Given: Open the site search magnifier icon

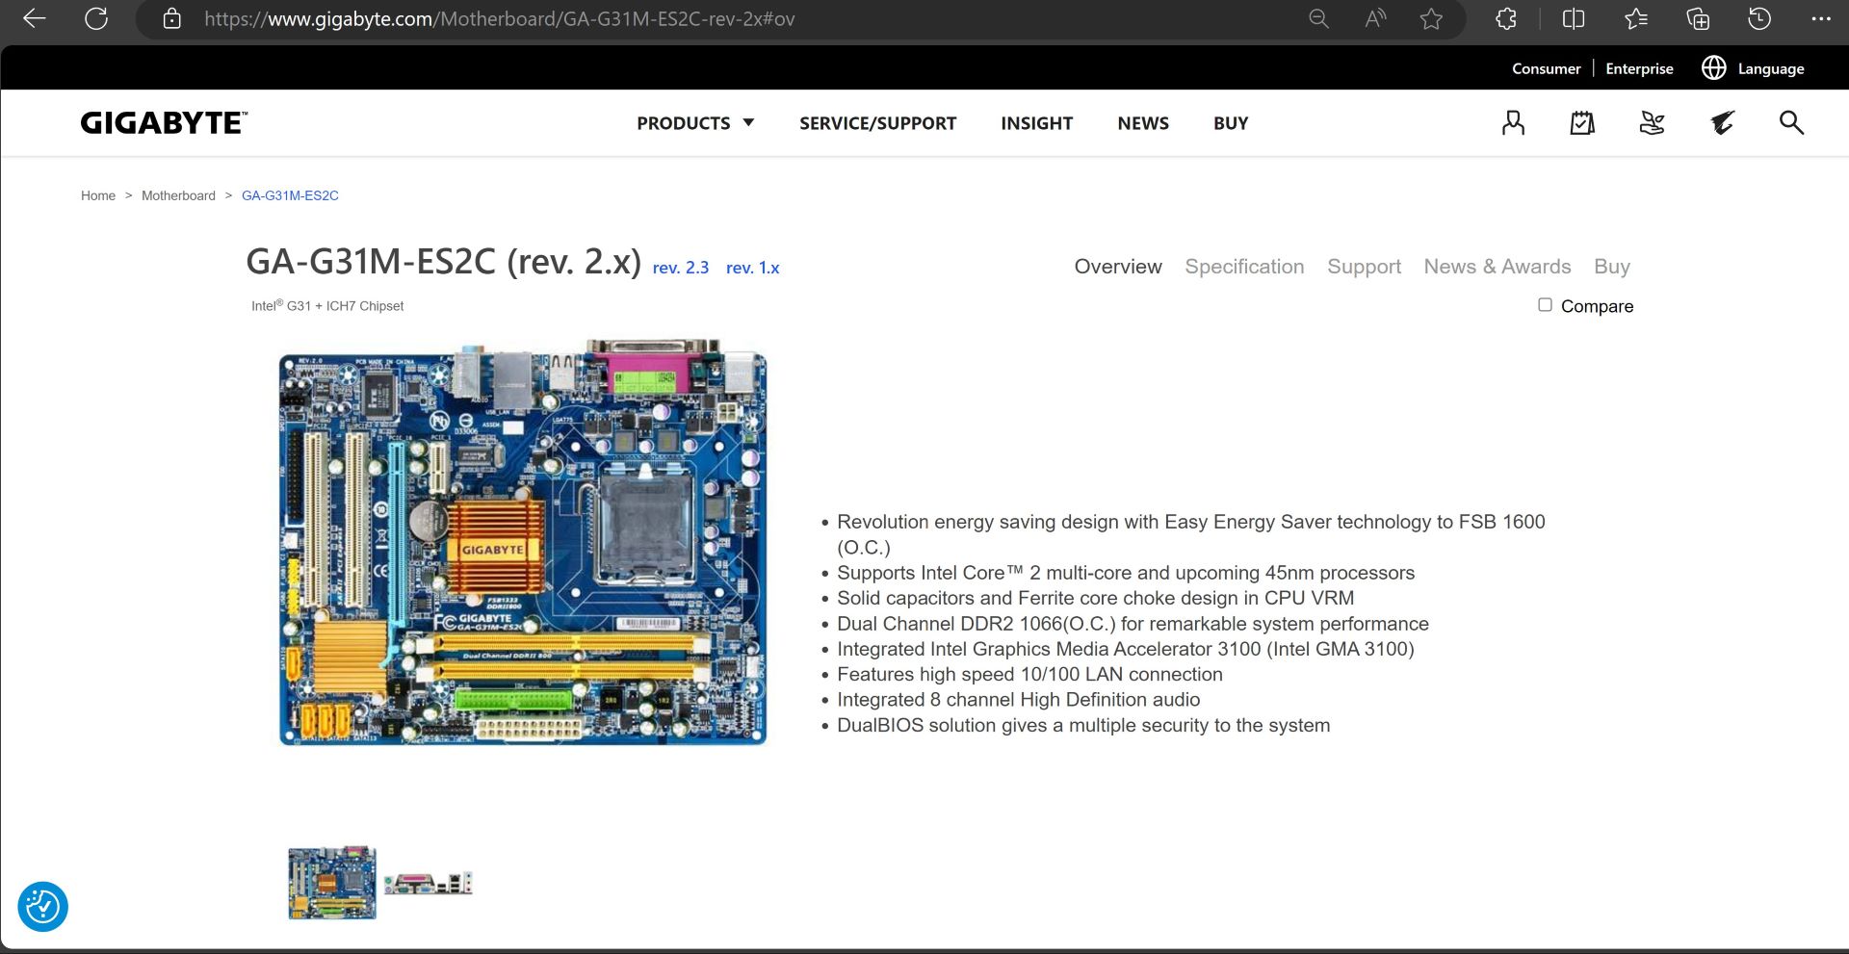Looking at the screenshot, I should (x=1791, y=122).
